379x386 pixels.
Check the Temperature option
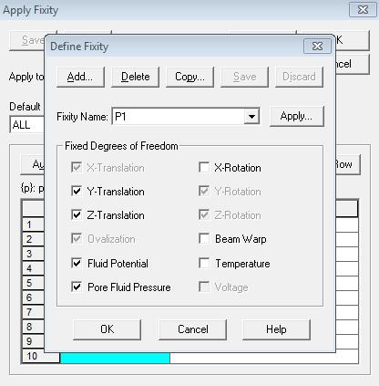point(204,263)
